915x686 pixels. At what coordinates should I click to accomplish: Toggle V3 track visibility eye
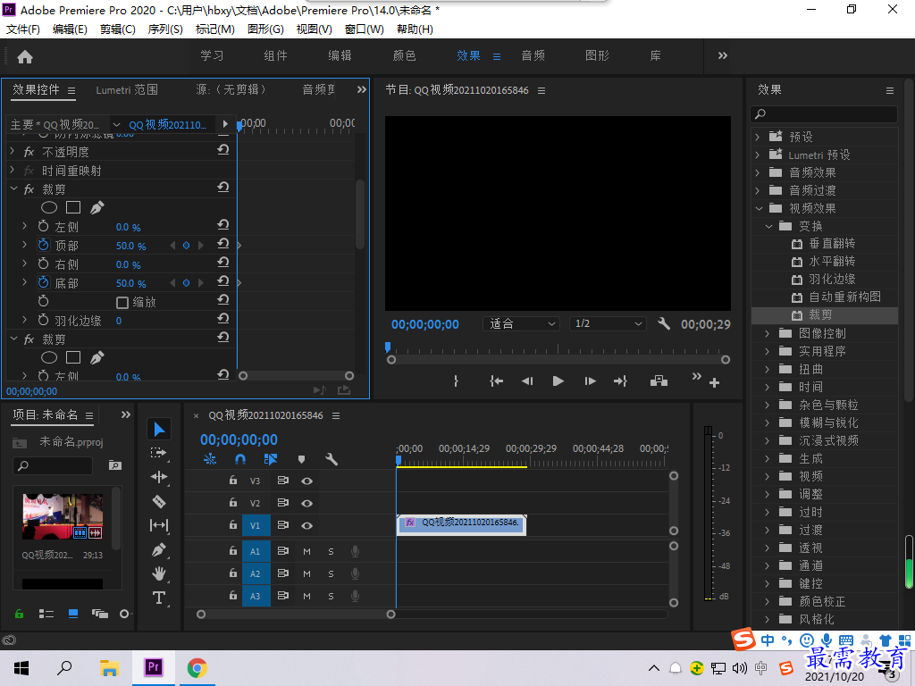tap(307, 481)
